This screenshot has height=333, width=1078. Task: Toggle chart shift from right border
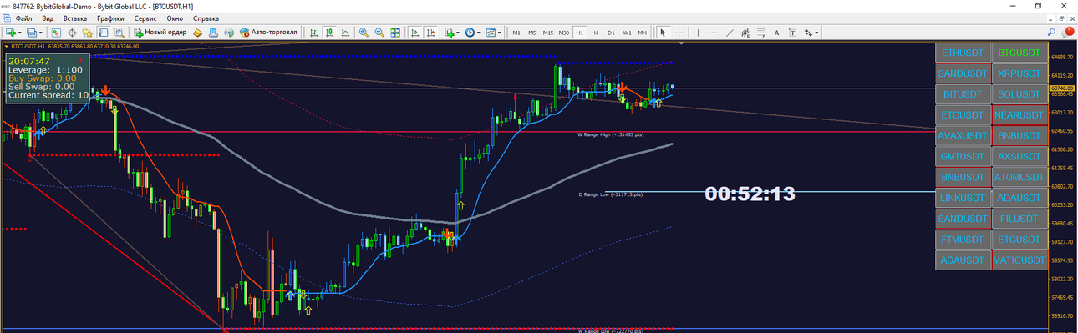click(431, 33)
